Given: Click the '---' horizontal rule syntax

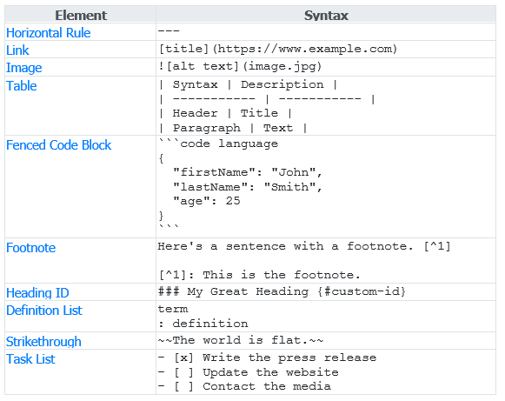Looking at the screenshot, I should [169, 31].
